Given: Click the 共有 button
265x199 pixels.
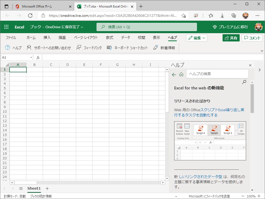Looking at the screenshot, I should coord(231,38).
